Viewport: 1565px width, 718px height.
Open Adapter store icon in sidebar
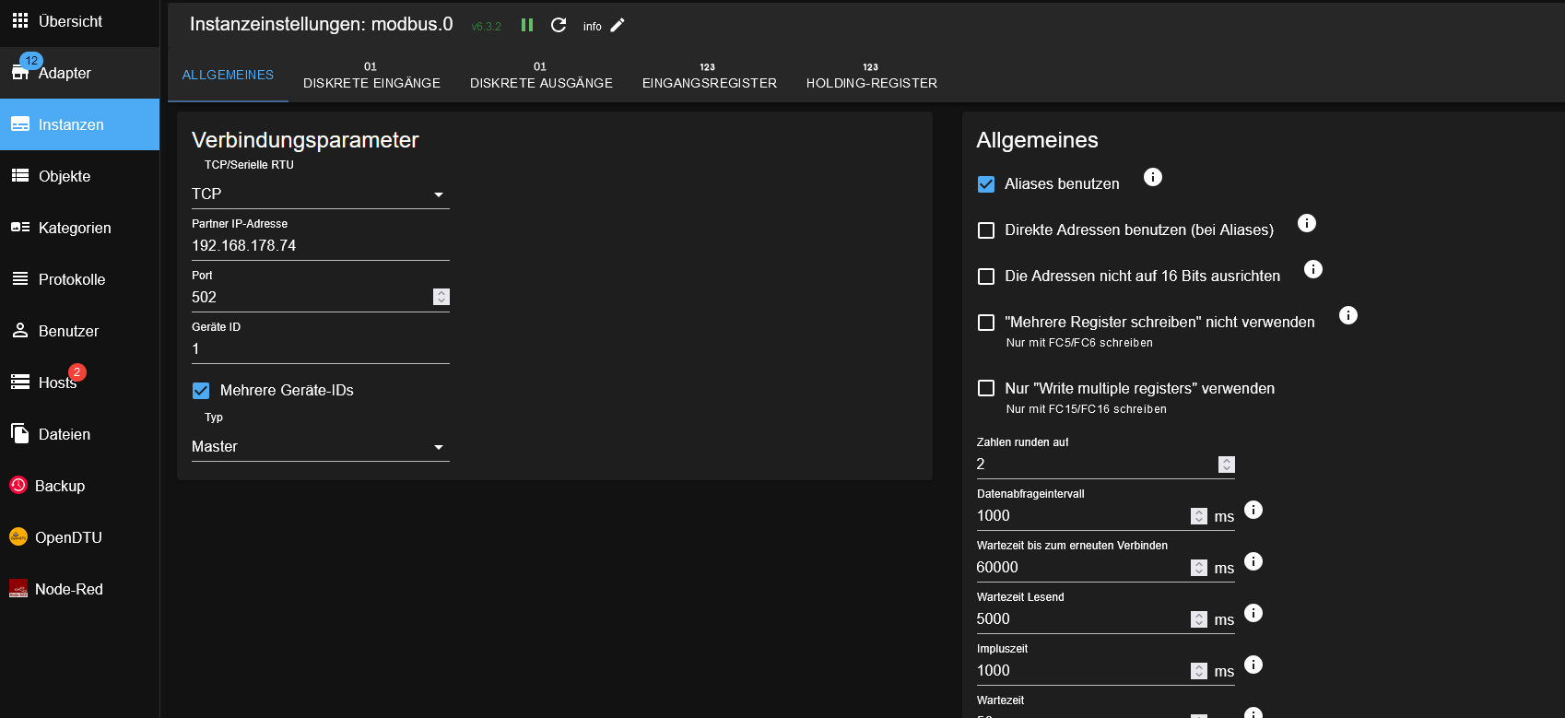(x=20, y=73)
